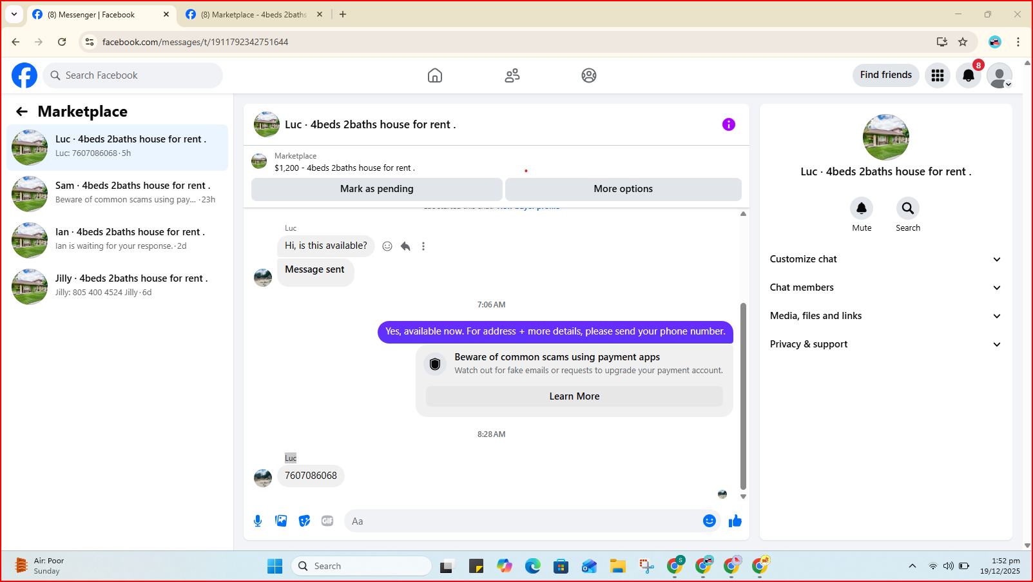Attach a photo using the image icon
Screen dimensions: 1033x582
tap(281, 521)
